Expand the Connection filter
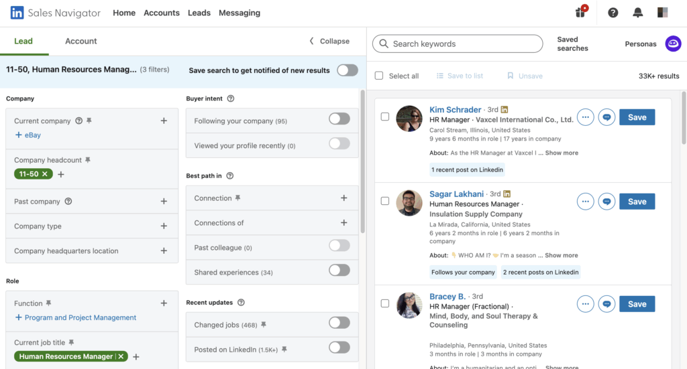 point(344,198)
